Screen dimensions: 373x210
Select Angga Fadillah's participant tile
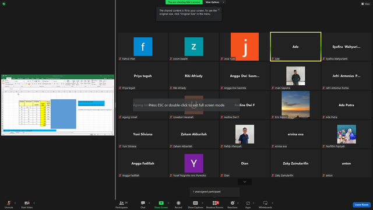pos(143,163)
